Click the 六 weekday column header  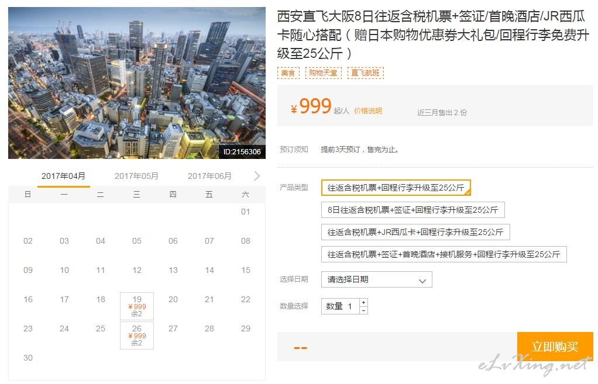tap(246, 195)
